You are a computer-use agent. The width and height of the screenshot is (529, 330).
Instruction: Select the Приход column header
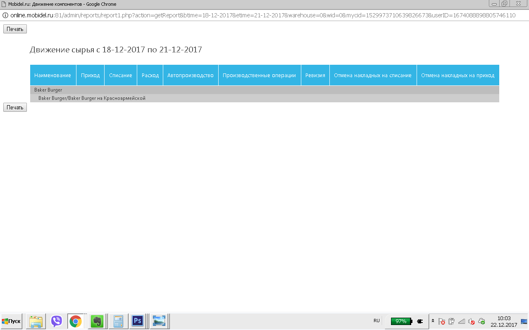point(91,75)
